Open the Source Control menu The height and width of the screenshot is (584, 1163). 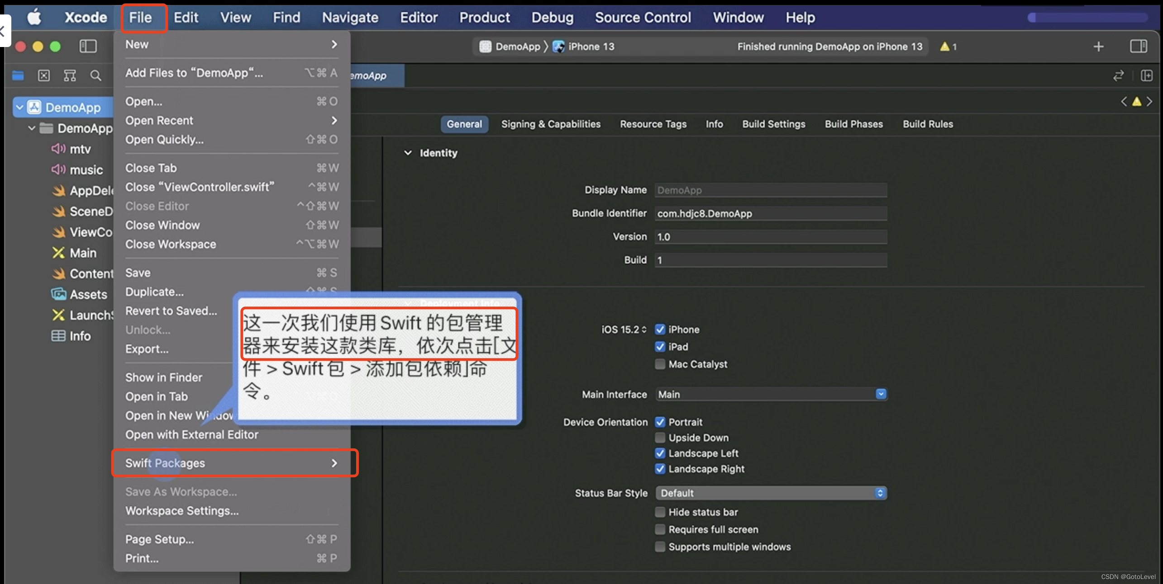643,18
